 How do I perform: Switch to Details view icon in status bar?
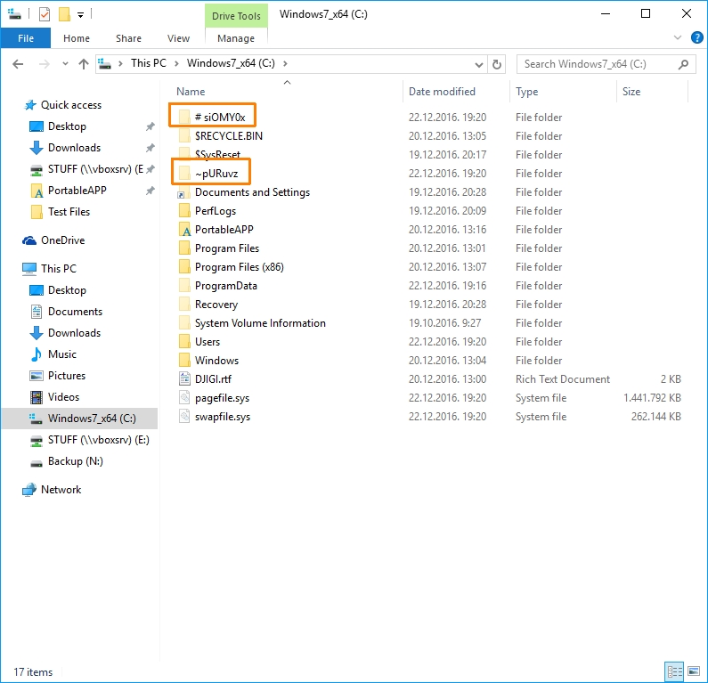[674, 671]
